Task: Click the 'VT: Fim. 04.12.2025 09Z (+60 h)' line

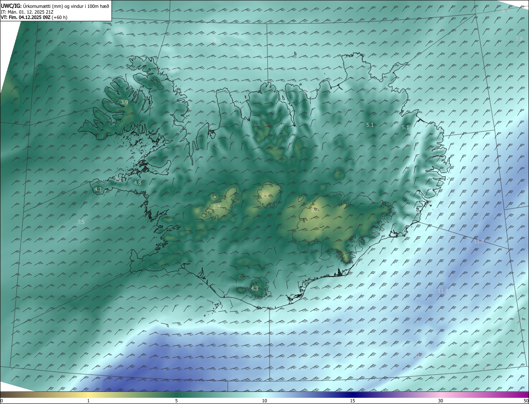Action: (x=34, y=17)
